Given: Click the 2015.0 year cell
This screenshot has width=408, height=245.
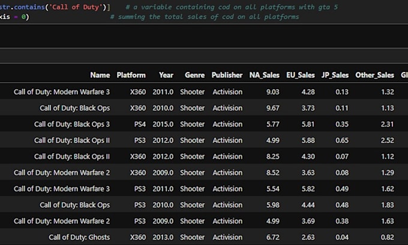Looking at the screenshot, I should point(163,124).
